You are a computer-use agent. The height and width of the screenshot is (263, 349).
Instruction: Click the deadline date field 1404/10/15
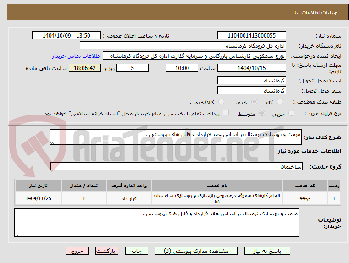tap(251, 68)
